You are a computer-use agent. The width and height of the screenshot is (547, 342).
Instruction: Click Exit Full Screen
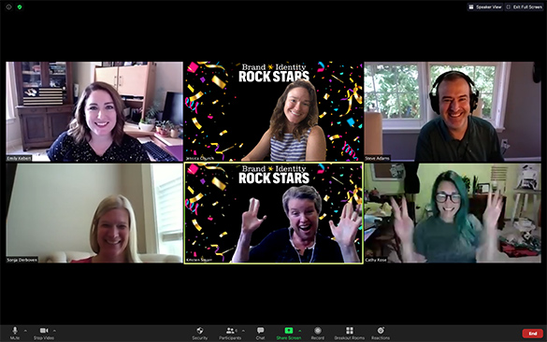pos(524,7)
